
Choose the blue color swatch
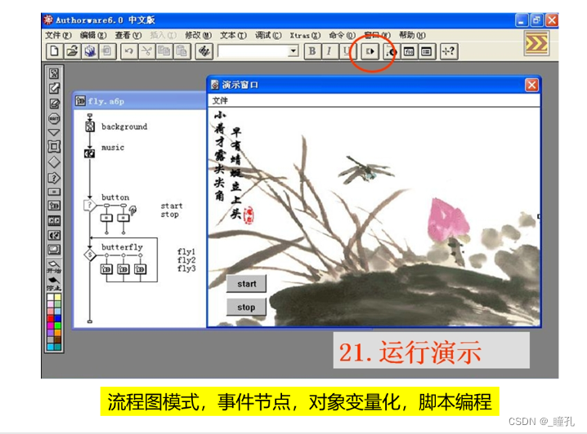pos(58,319)
